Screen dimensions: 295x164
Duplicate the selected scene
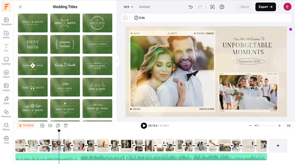pos(58,125)
